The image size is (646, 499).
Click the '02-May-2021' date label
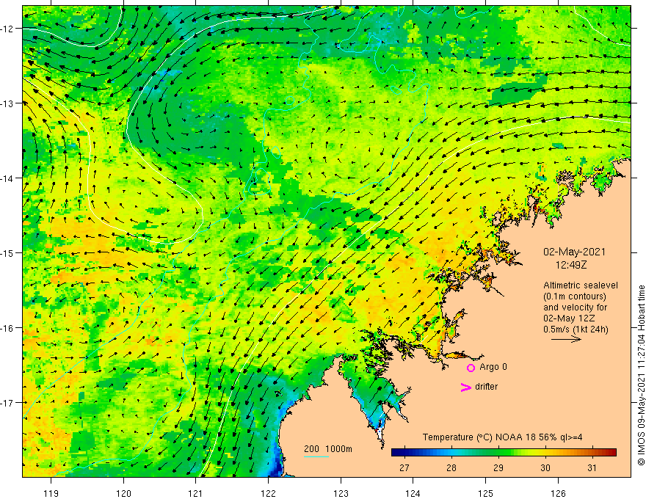click(574, 252)
